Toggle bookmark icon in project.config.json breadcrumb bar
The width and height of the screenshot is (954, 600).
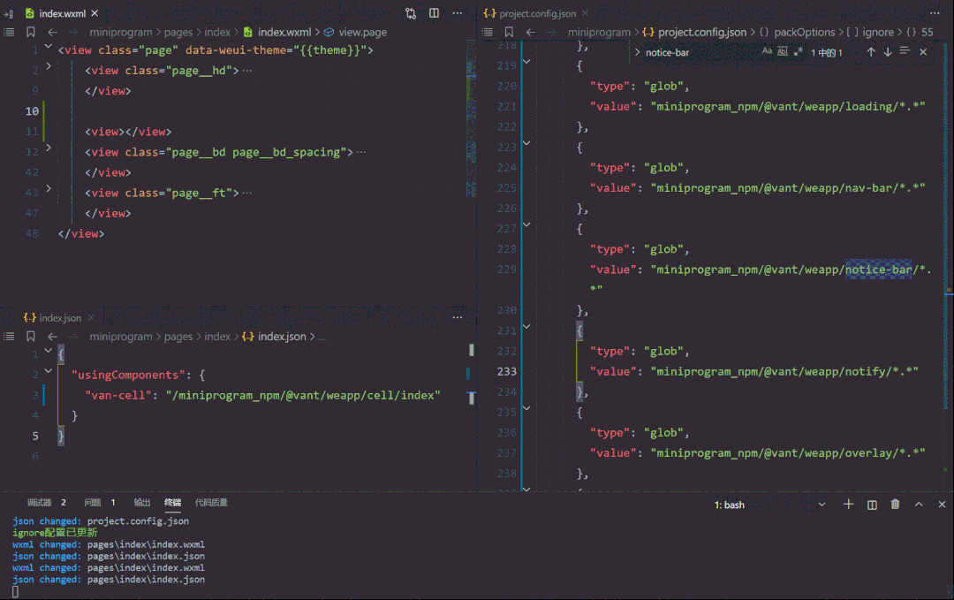point(510,32)
